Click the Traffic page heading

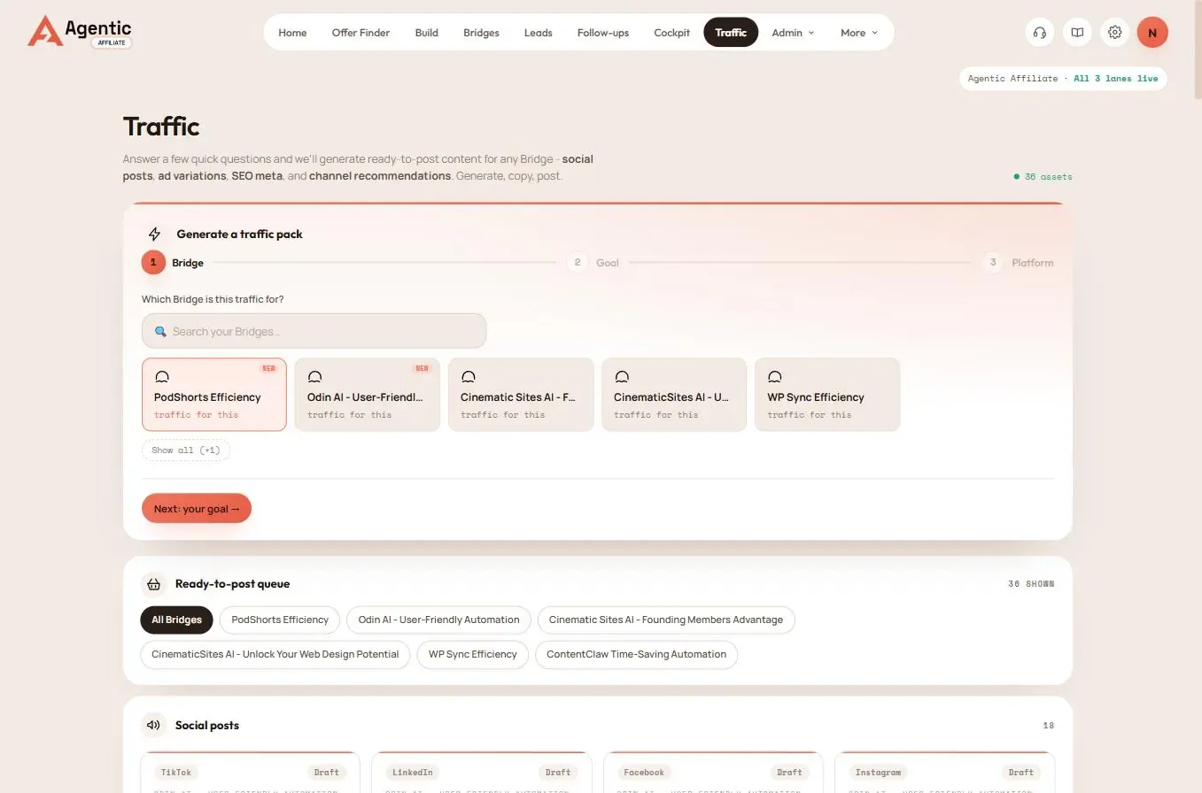pyautogui.click(x=161, y=127)
